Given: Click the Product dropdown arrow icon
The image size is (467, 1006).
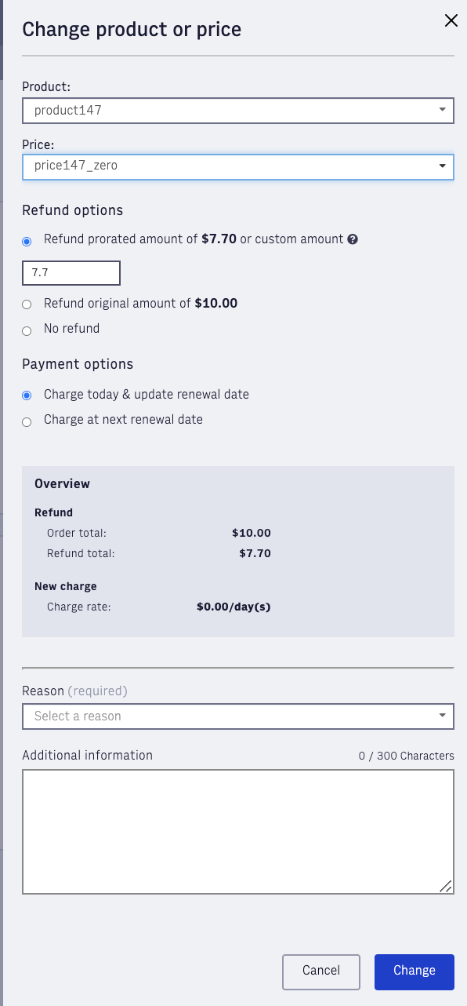Looking at the screenshot, I should point(443,111).
